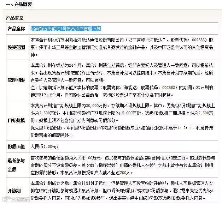The height and width of the screenshot is (204, 222).
Task: Click the highlighted 招商智远海能达1号集合资产管理计划 name
Action: point(66,29)
